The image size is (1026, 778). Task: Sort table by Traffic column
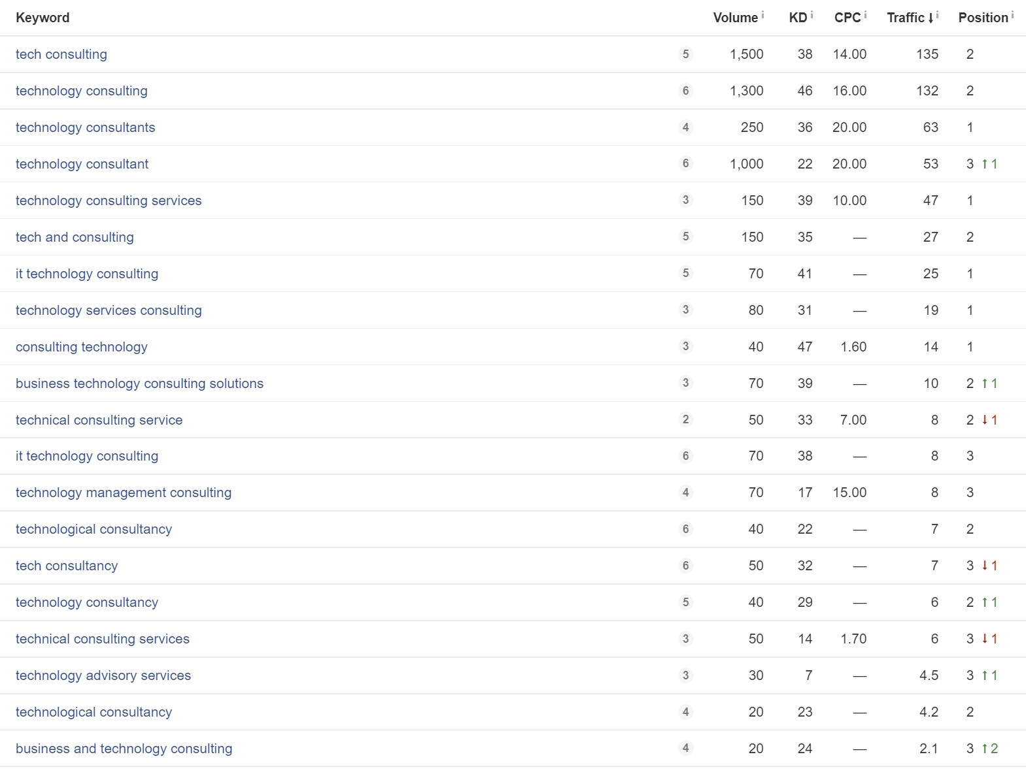pos(906,18)
